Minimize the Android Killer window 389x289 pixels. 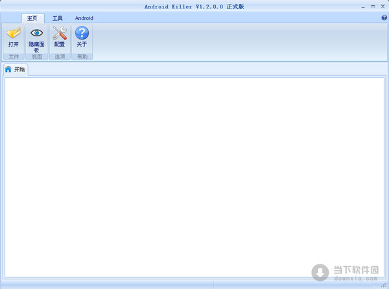point(363,6)
